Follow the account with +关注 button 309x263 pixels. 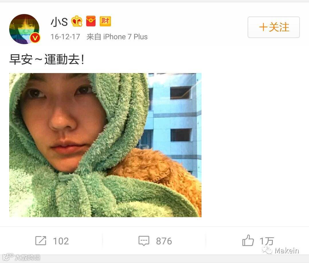coord(274,27)
